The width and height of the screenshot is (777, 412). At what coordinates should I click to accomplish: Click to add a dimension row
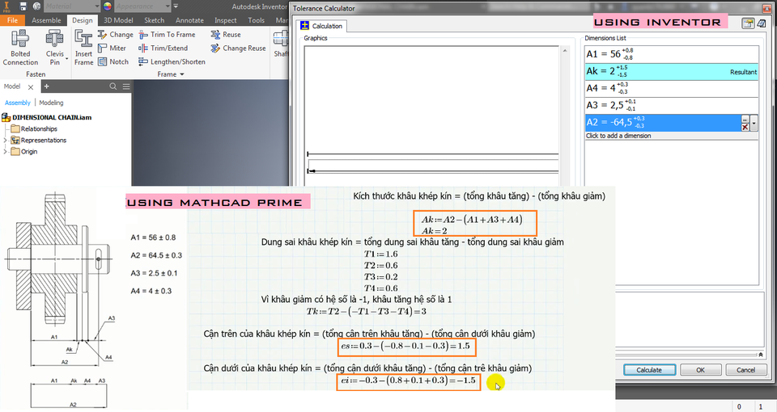619,136
